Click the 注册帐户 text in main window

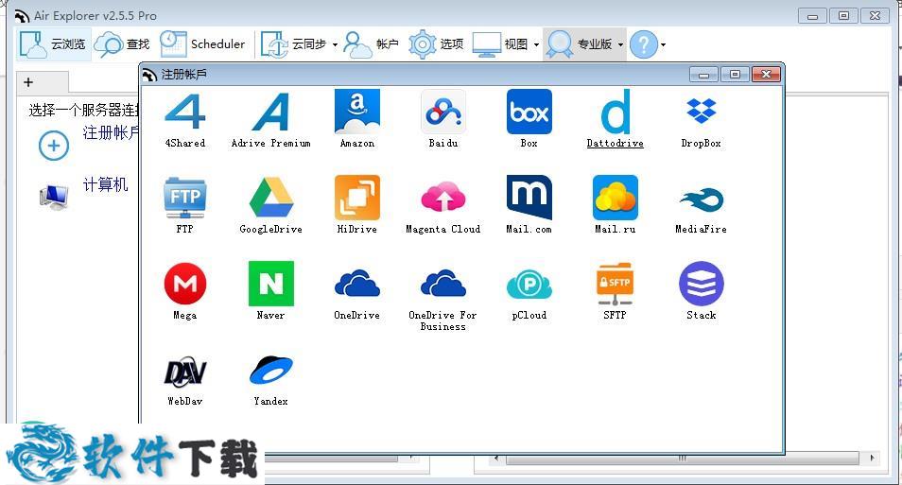coord(112,133)
